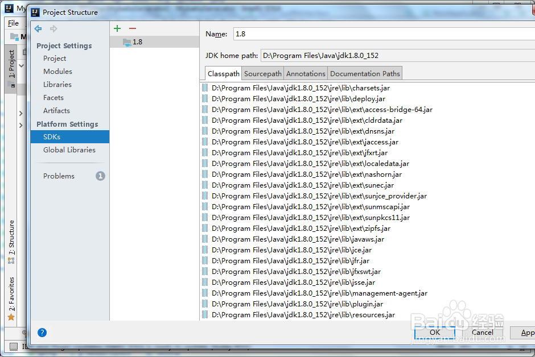Select jfxswt.jar classpath entry
The width and height of the screenshot is (535, 357).
pyautogui.click(x=296, y=272)
